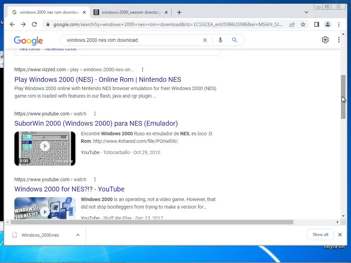Close the Google search results tab
This screenshot has width=351, height=263.
pyautogui.click(x=84, y=12)
